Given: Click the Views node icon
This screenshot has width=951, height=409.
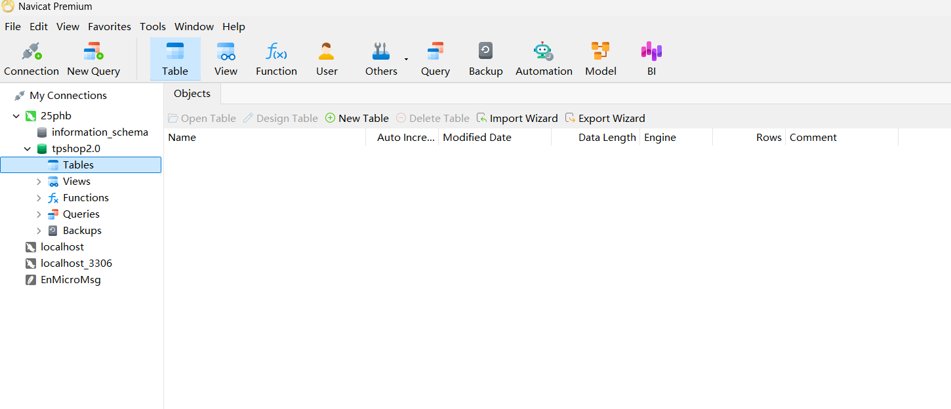Looking at the screenshot, I should pyautogui.click(x=53, y=182).
